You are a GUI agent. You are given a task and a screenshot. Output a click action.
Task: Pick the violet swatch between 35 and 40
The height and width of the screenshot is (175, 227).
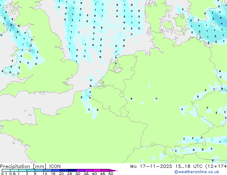[88, 170]
